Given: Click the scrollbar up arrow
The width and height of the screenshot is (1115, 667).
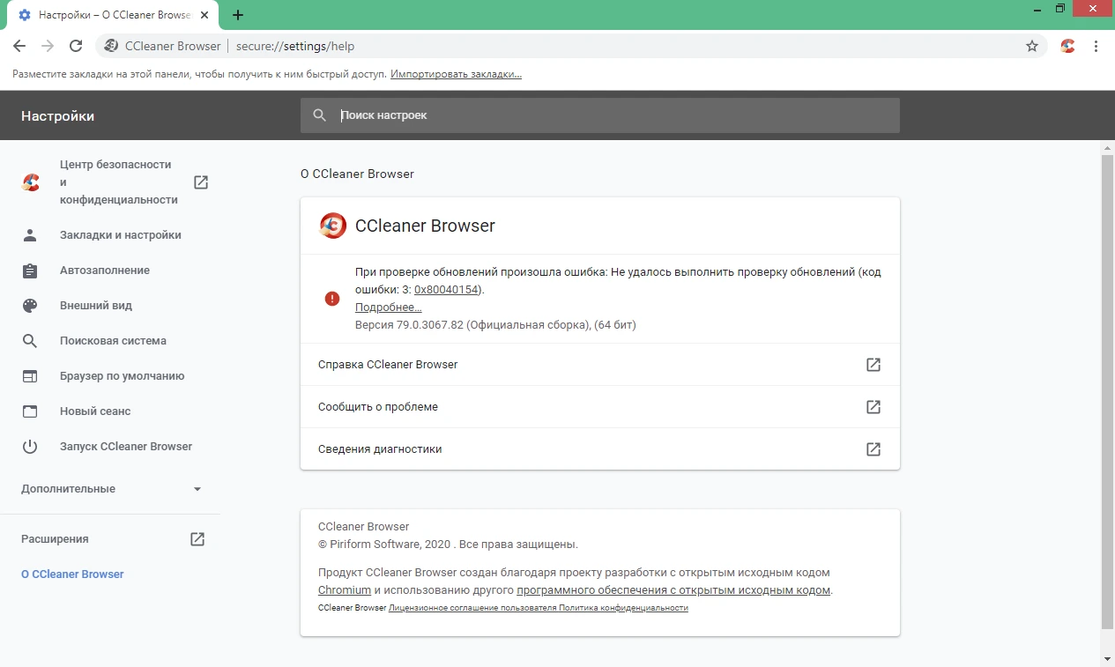Looking at the screenshot, I should (x=1108, y=147).
